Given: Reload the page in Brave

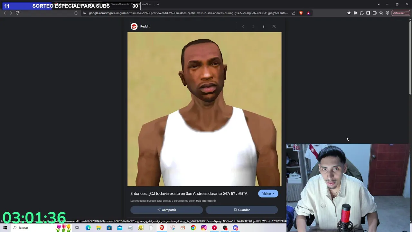Looking at the screenshot, I should tap(17, 13).
